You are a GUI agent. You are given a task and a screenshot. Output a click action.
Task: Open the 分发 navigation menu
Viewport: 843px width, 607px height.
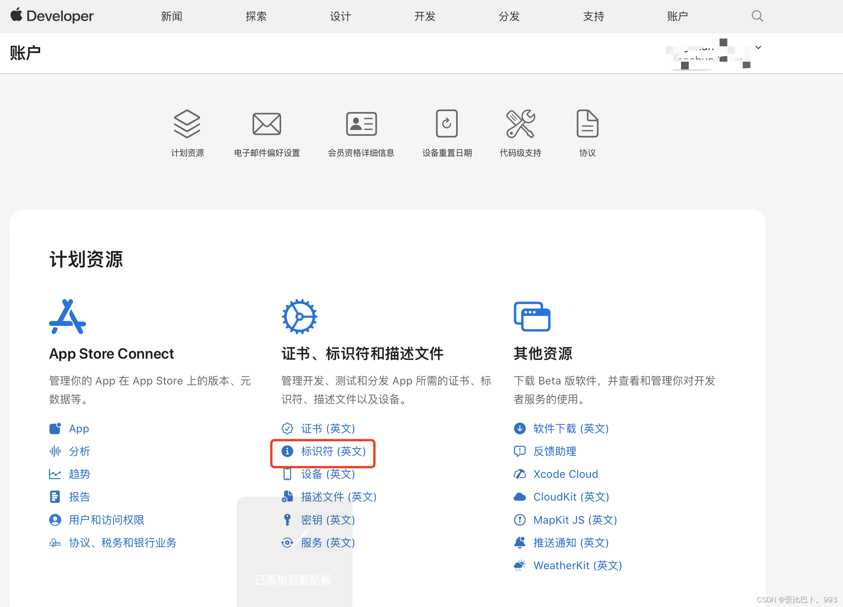509,16
